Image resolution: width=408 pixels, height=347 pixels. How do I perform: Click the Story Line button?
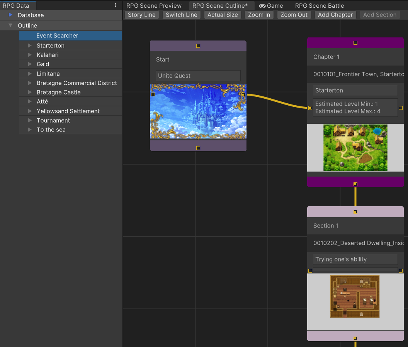(141, 15)
